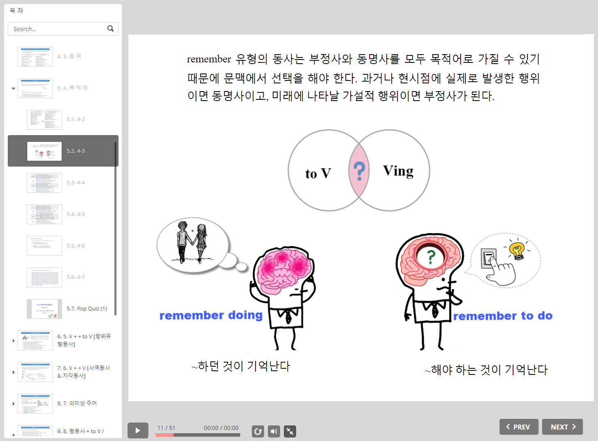This screenshot has width=598, height=441.
Task: Play the slide with the play button
Action: pyautogui.click(x=138, y=430)
